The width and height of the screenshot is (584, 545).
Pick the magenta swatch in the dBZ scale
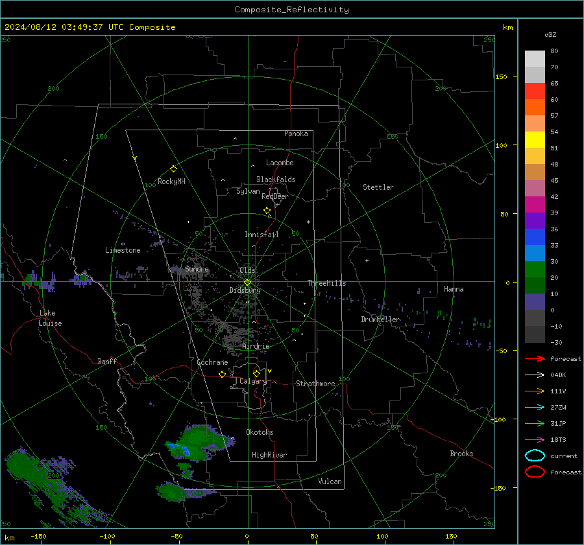(x=535, y=205)
